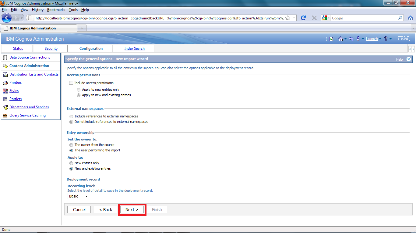
Task: Select Include references to external namespaces
Action: point(71,116)
